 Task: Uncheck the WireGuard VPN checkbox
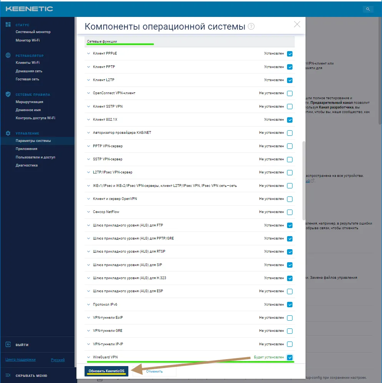point(290,358)
